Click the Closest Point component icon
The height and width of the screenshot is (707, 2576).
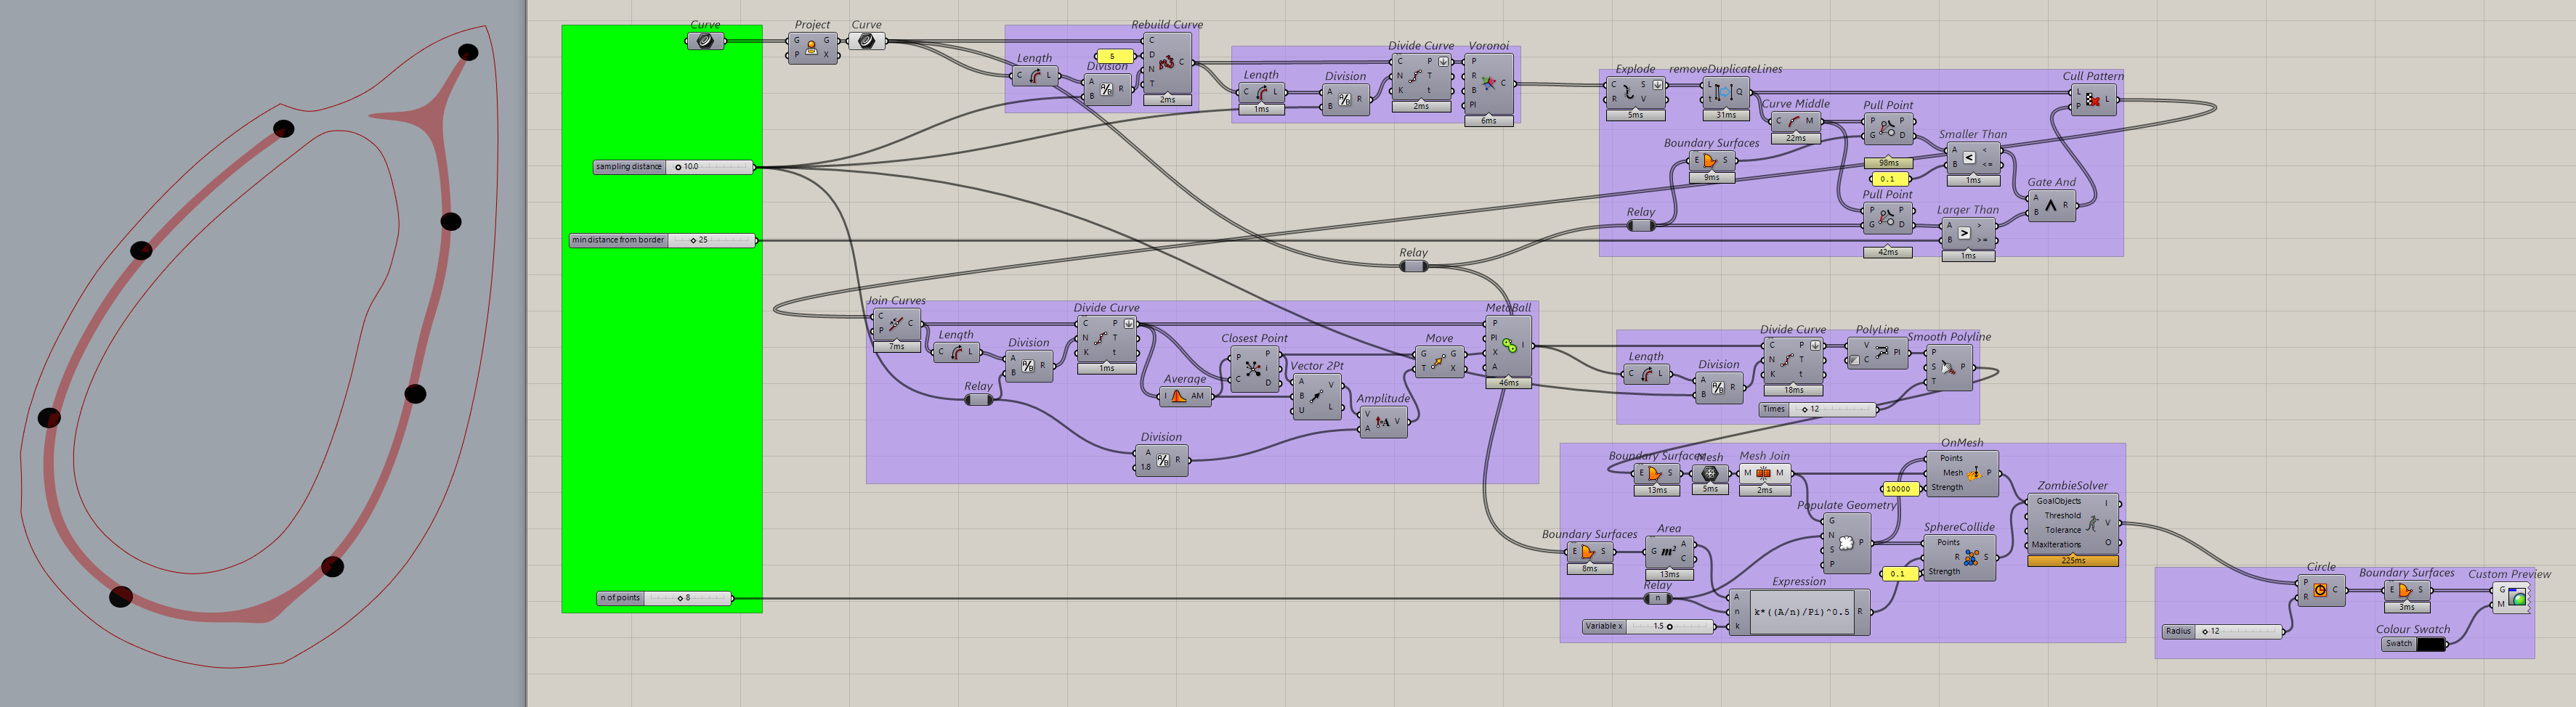(x=1253, y=369)
